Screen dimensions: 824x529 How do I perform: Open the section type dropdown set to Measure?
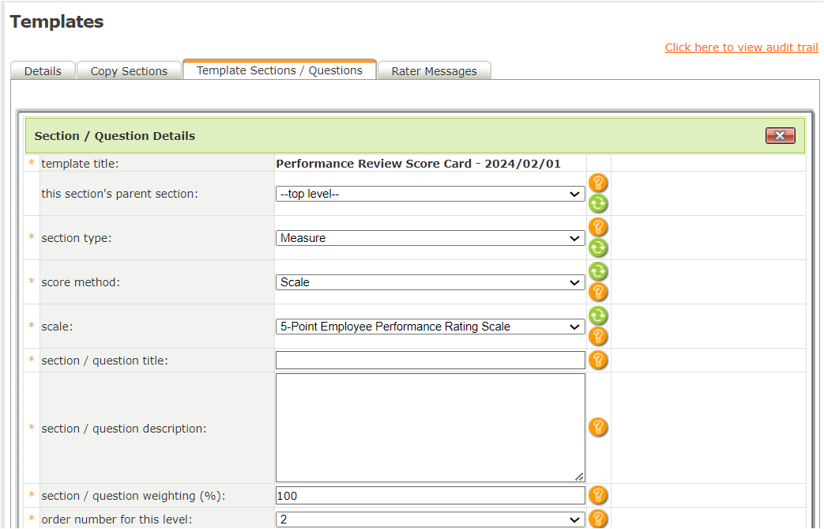click(430, 238)
